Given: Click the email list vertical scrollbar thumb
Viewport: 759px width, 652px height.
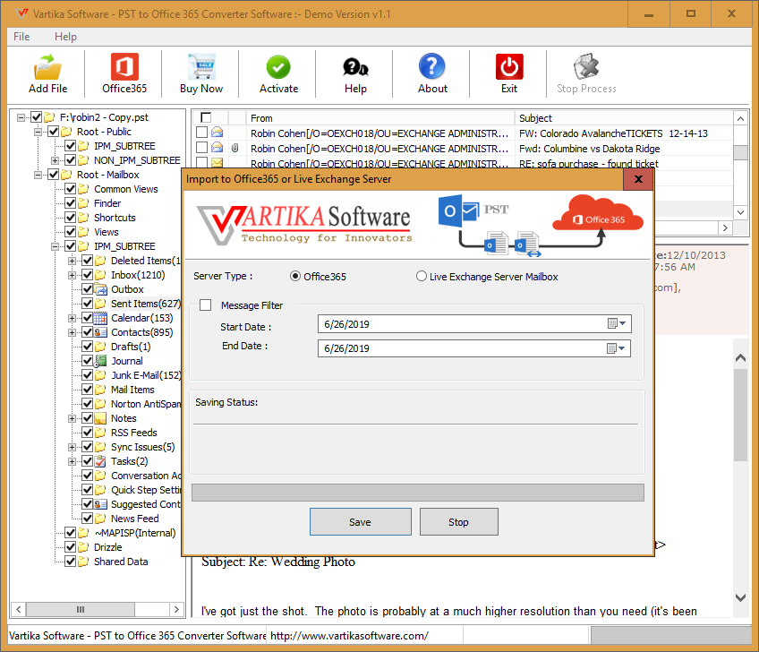Looking at the screenshot, I should [x=740, y=152].
